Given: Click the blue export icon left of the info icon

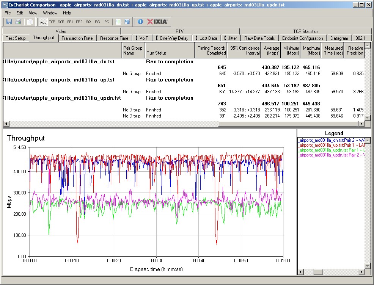Looking at the screenshot, I should (x=127, y=22).
